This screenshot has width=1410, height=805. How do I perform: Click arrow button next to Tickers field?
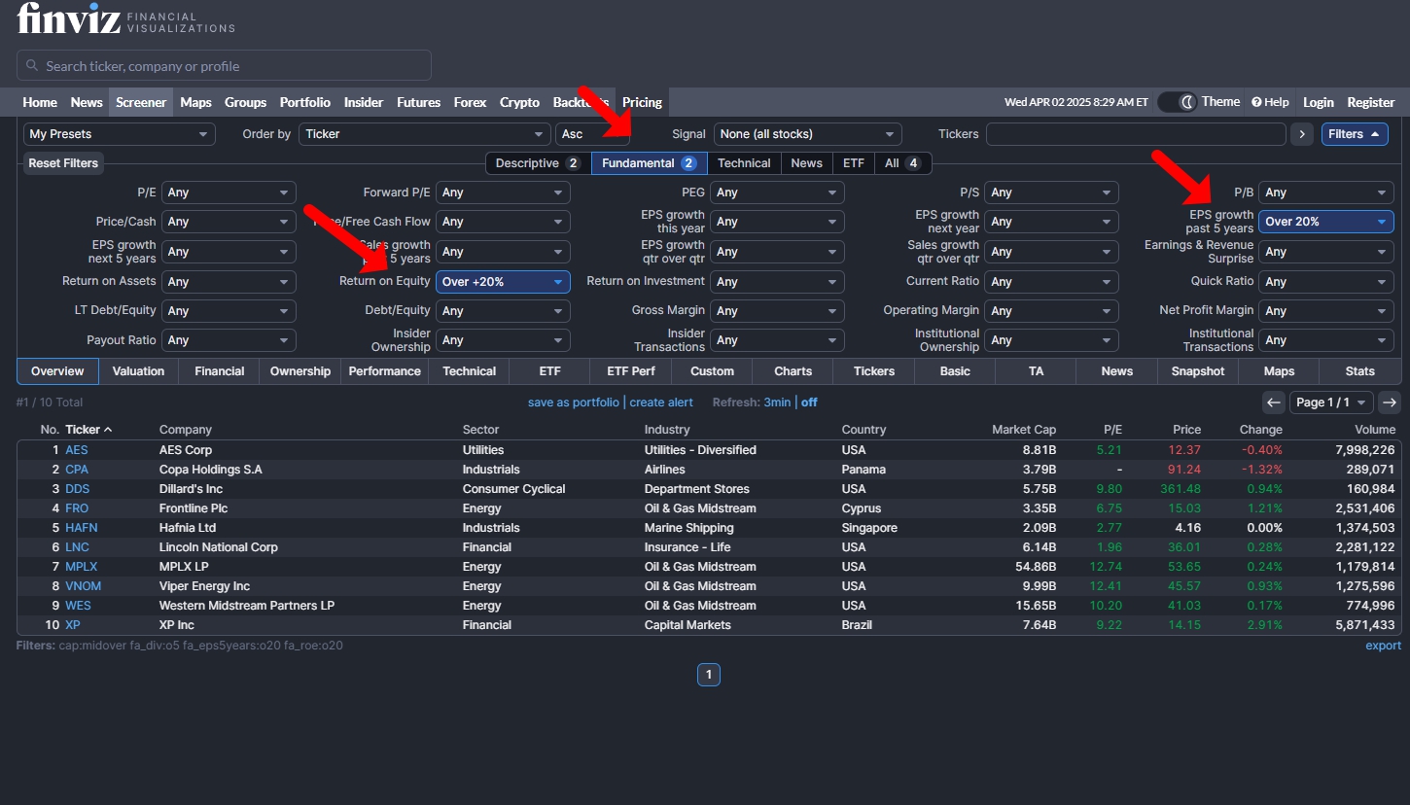tap(1302, 134)
